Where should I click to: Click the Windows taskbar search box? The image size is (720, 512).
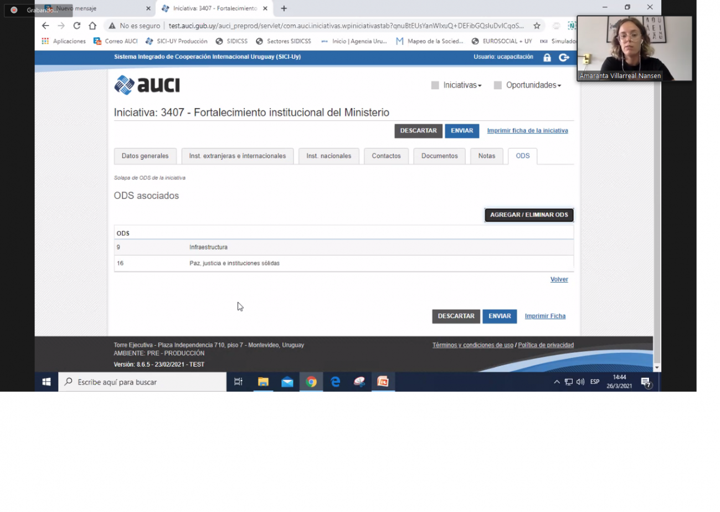click(x=142, y=382)
